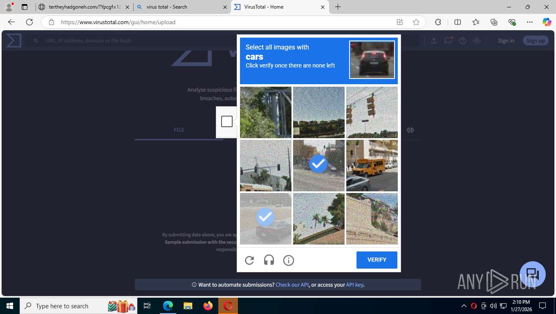Open Microsoft Edge from the taskbar

click(168, 306)
